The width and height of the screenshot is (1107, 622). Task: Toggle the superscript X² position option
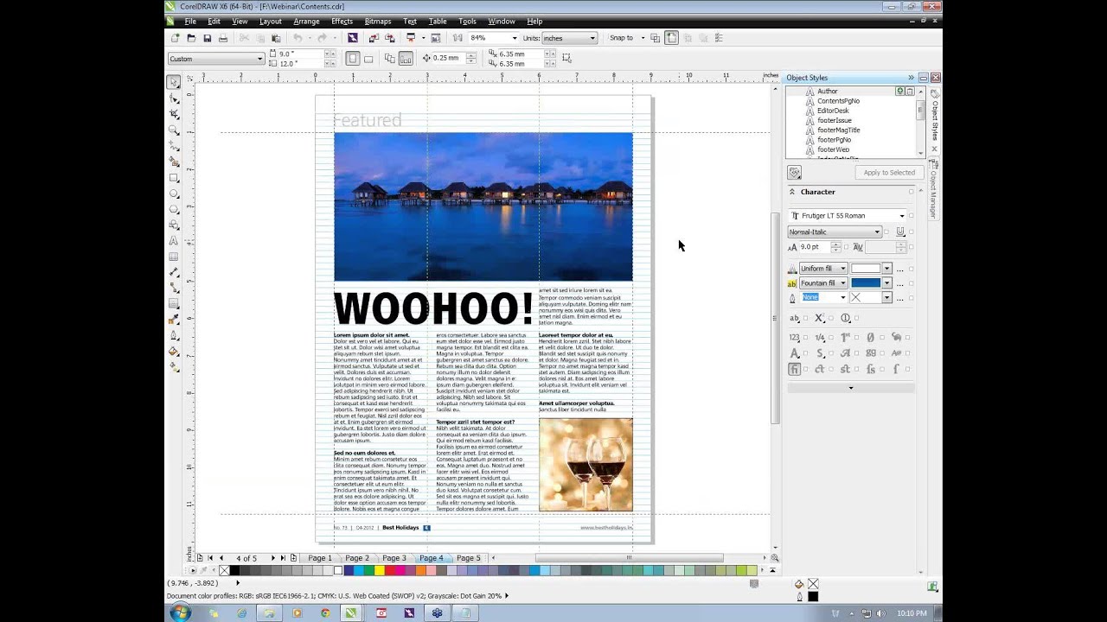[x=820, y=318]
